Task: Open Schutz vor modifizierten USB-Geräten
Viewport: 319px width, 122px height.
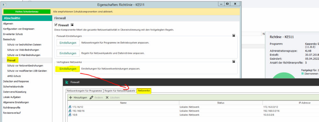Action: coord(27,71)
